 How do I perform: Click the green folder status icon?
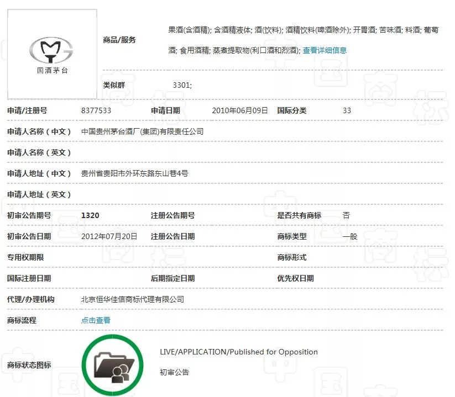coord(112,362)
